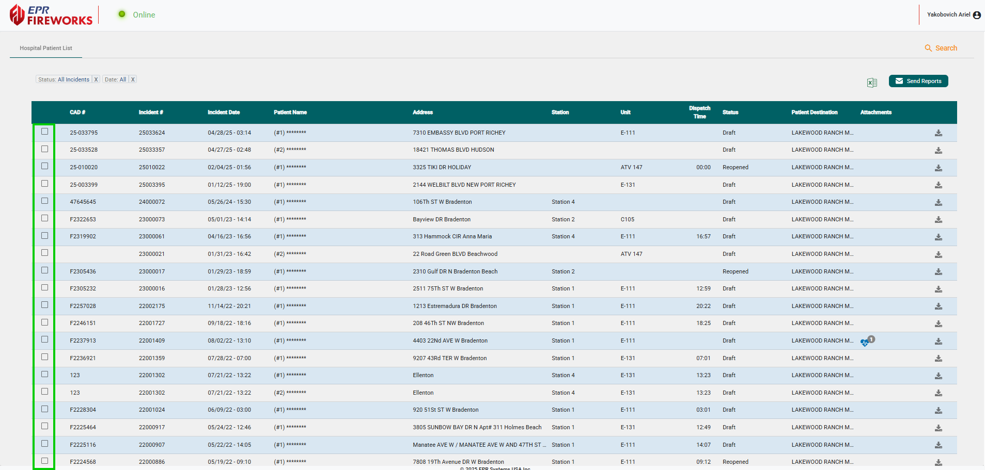
Task: Switch to the Hospital Patient List tab
Action: [x=45, y=47]
